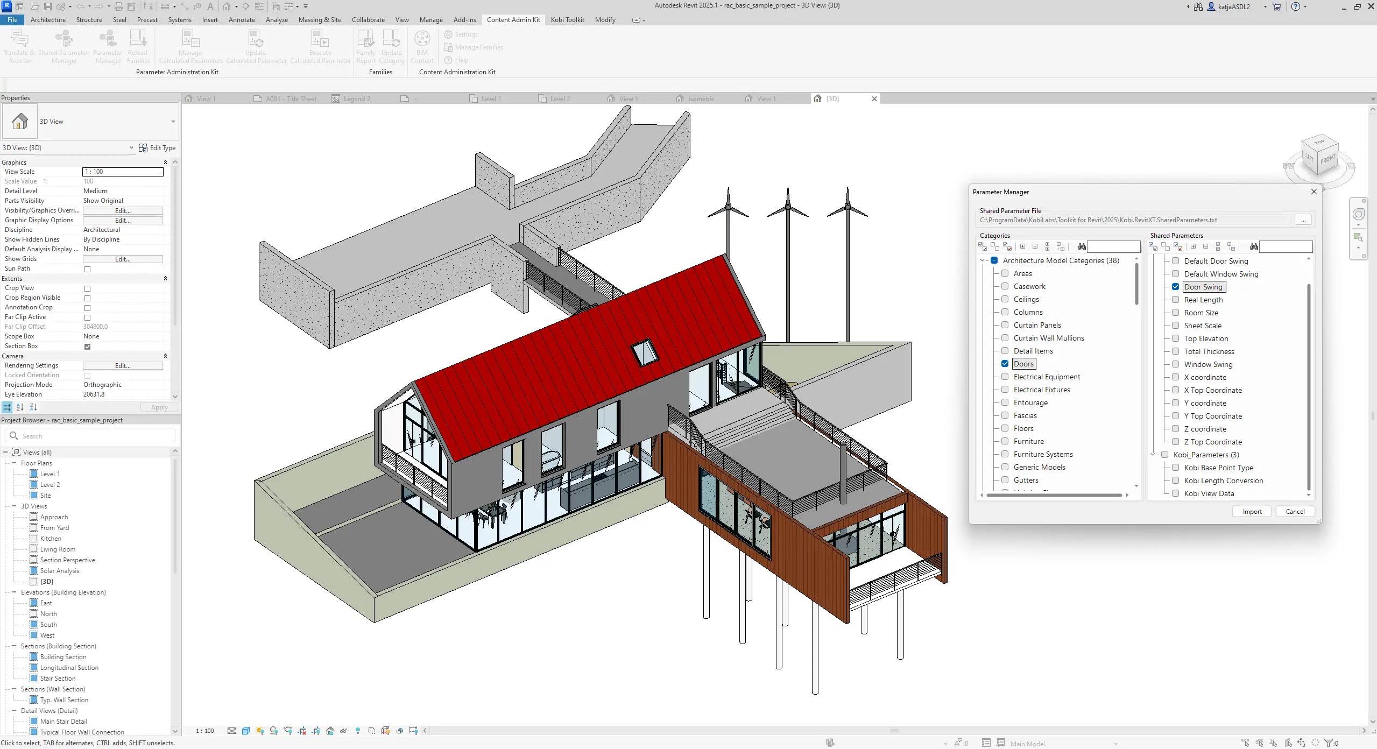Open the Kobi Toolkit ribbon tab
Viewport: 1377px width, 749px height.
pyautogui.click(x=567, y=20)
